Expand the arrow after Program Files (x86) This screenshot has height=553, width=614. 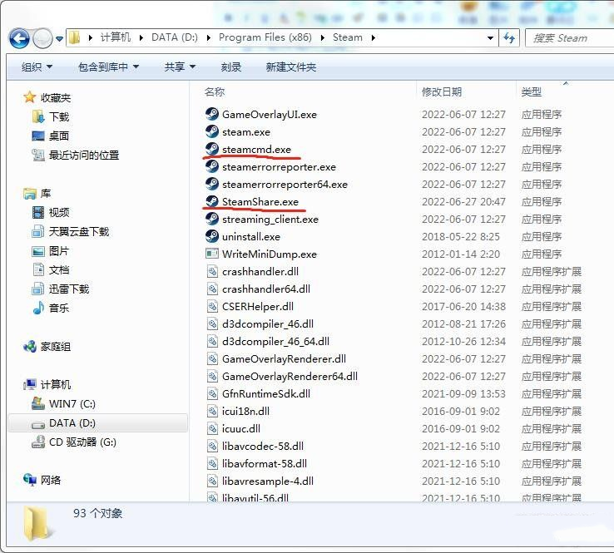pos(322,38)
